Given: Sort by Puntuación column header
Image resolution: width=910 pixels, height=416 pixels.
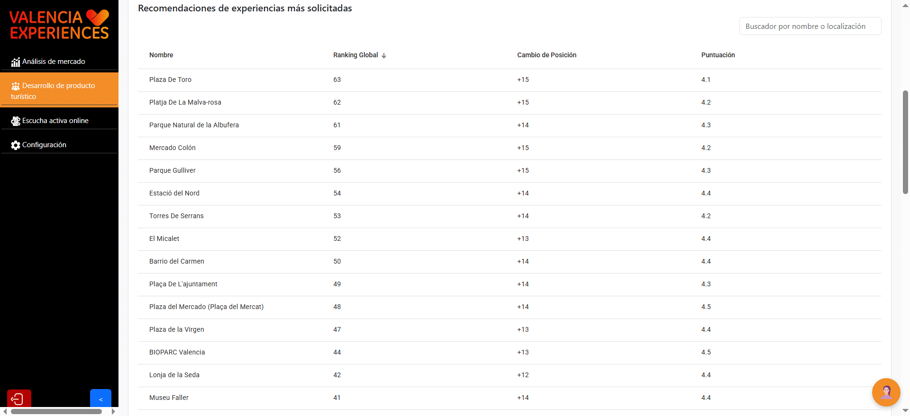Looking at the screenshot, I should [718, 55].
